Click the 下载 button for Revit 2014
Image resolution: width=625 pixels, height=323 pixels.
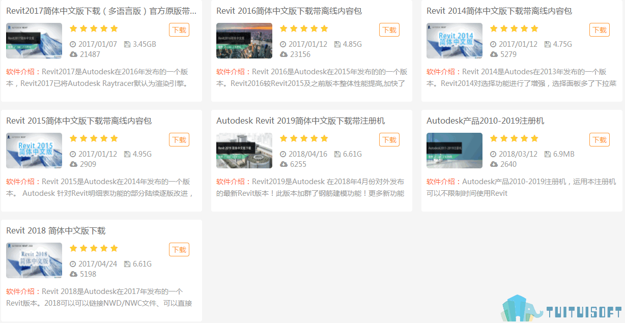pyautogui.click(x=600, y=30)
